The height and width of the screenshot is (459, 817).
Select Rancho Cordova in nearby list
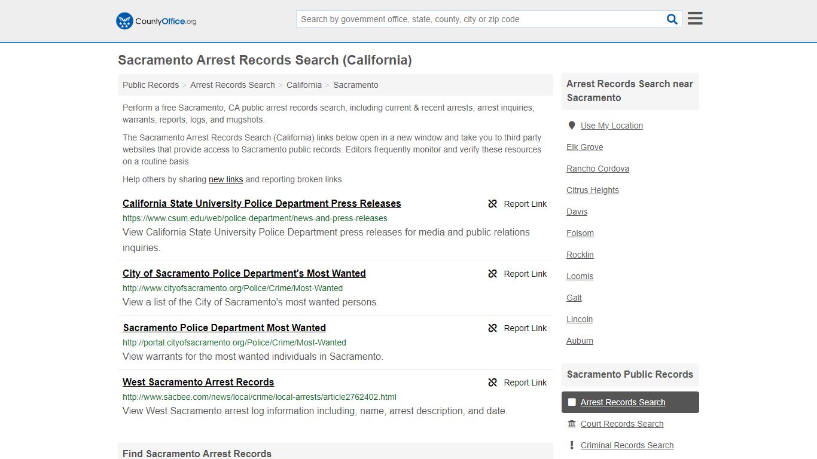(597, 169)
